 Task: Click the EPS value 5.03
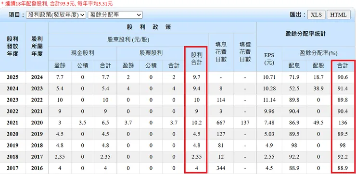pyautogui.click(x=269, y=134)
